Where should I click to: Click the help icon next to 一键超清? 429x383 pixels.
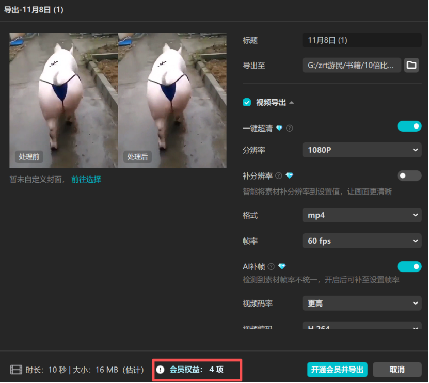289,128
